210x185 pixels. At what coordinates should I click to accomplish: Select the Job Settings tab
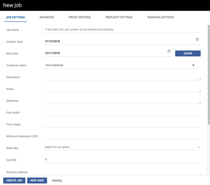click(15, 17)
